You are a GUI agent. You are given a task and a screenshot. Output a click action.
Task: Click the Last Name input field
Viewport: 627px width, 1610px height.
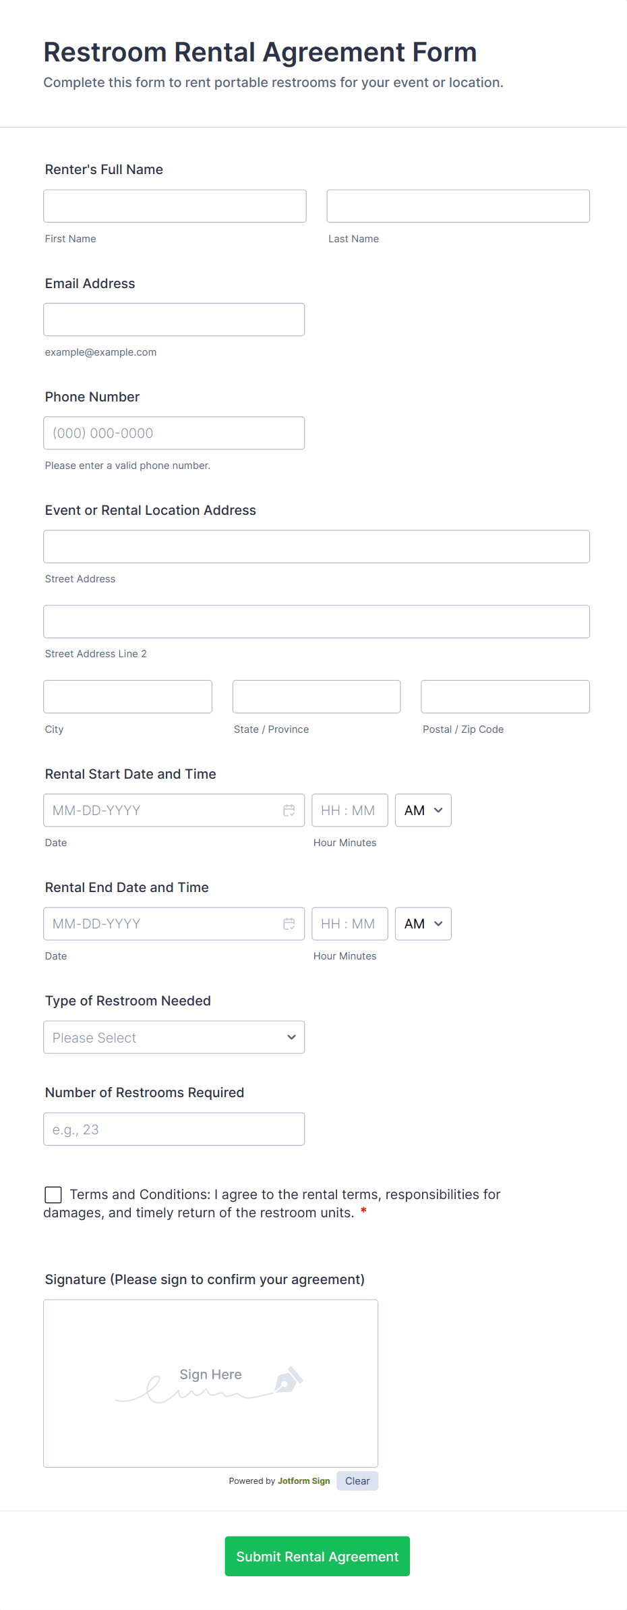click(458, 206)
